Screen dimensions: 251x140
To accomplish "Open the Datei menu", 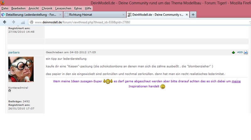I will click(5, 8).
